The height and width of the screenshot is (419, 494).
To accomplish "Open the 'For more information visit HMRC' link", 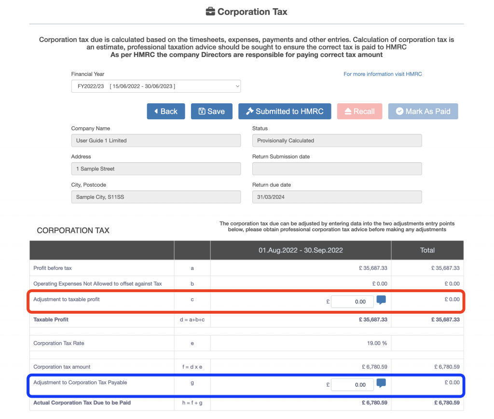I will (383, 74).
